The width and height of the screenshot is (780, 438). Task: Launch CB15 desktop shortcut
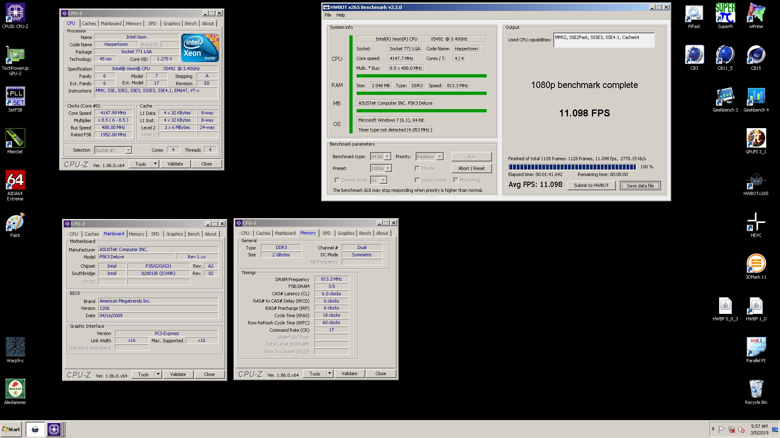pyautogui.click(x=756, y=58)
